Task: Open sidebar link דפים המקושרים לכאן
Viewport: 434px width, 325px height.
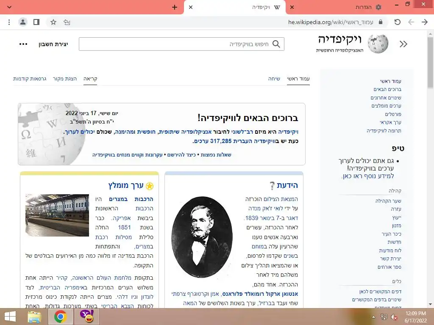Action: pos(380,292)
